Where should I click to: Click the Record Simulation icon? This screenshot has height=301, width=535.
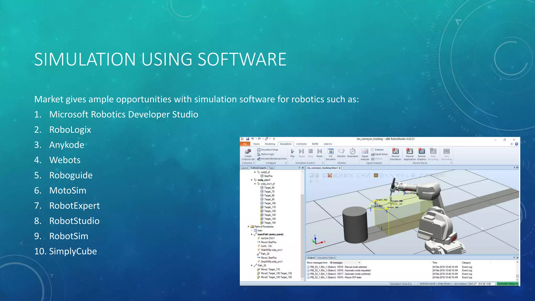396,151
